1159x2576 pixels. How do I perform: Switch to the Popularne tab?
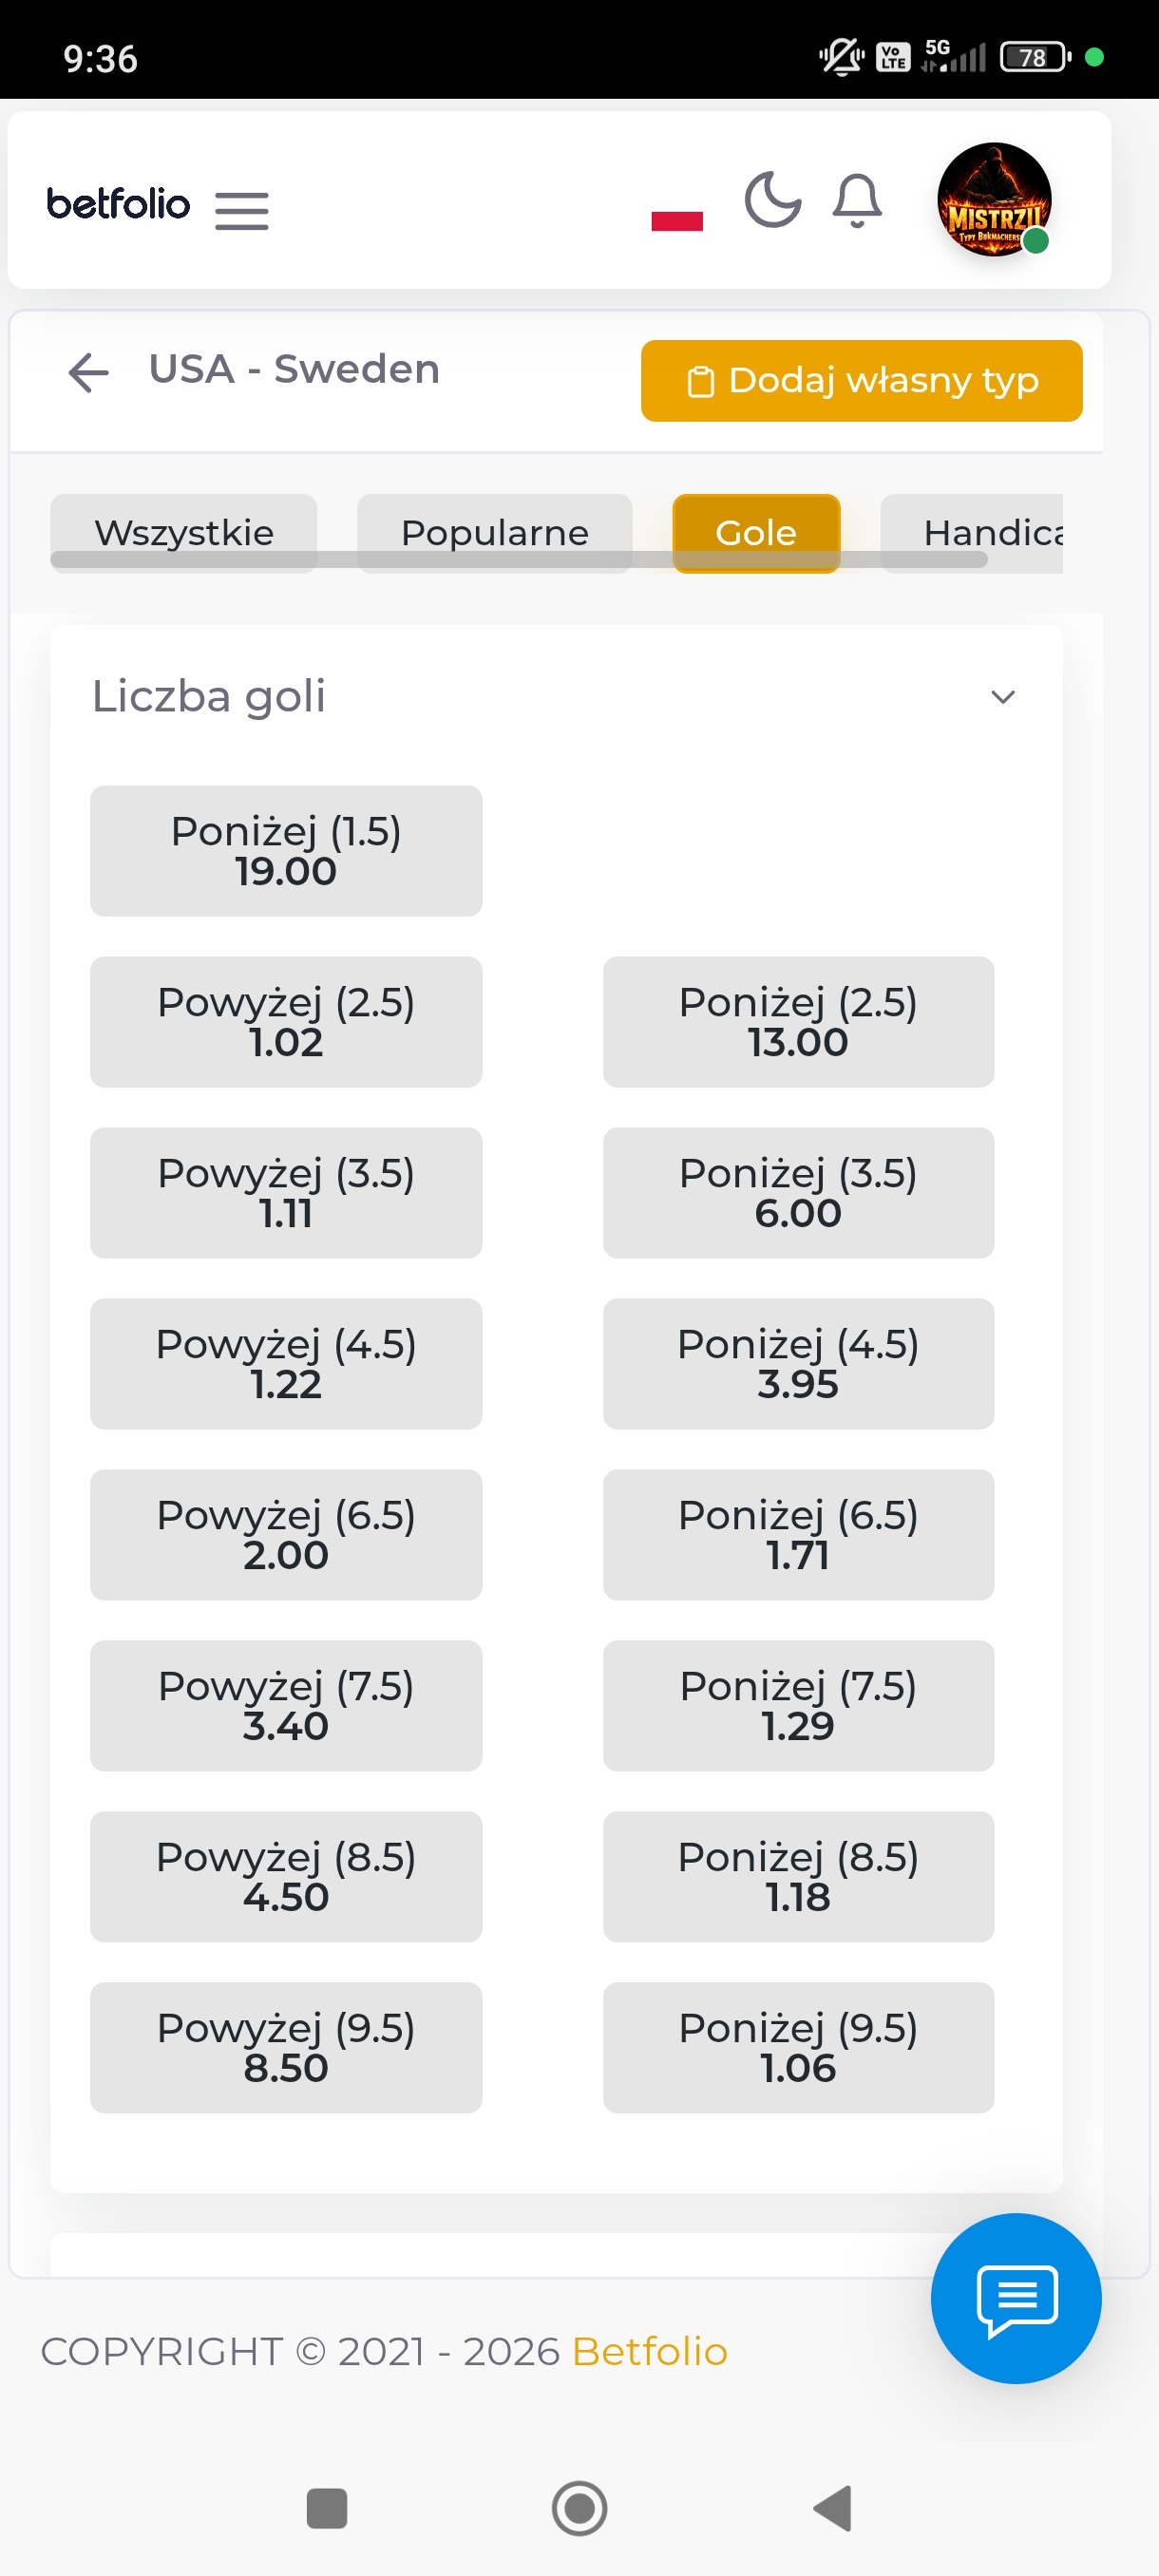click(x=494, y=532)
